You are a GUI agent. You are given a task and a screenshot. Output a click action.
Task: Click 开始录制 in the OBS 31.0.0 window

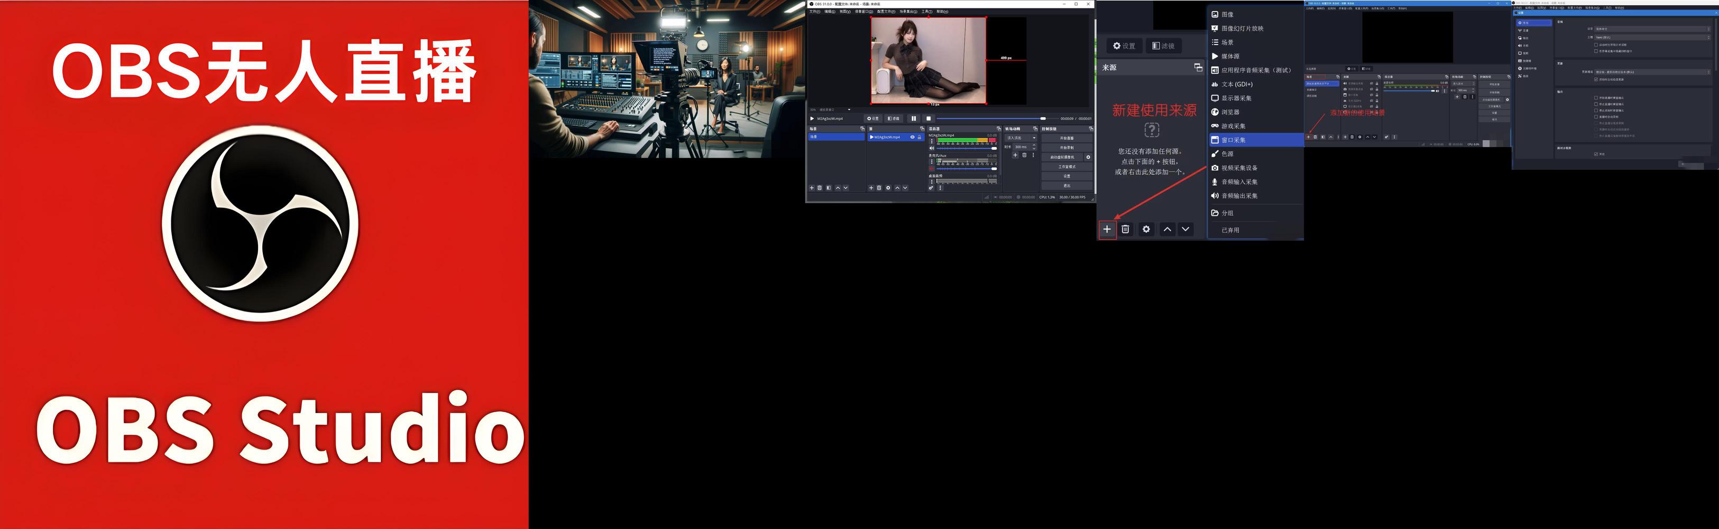tap(1067, 148)
